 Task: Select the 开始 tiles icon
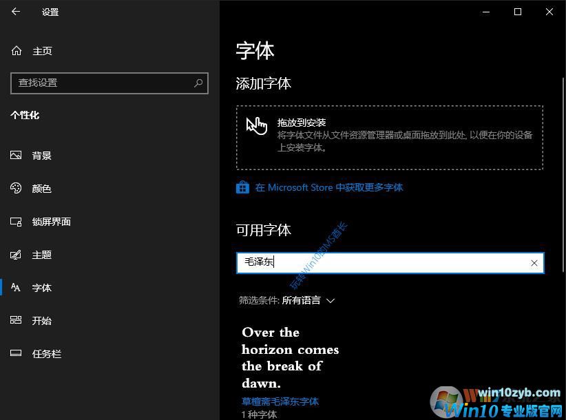(x=16, y=320)
